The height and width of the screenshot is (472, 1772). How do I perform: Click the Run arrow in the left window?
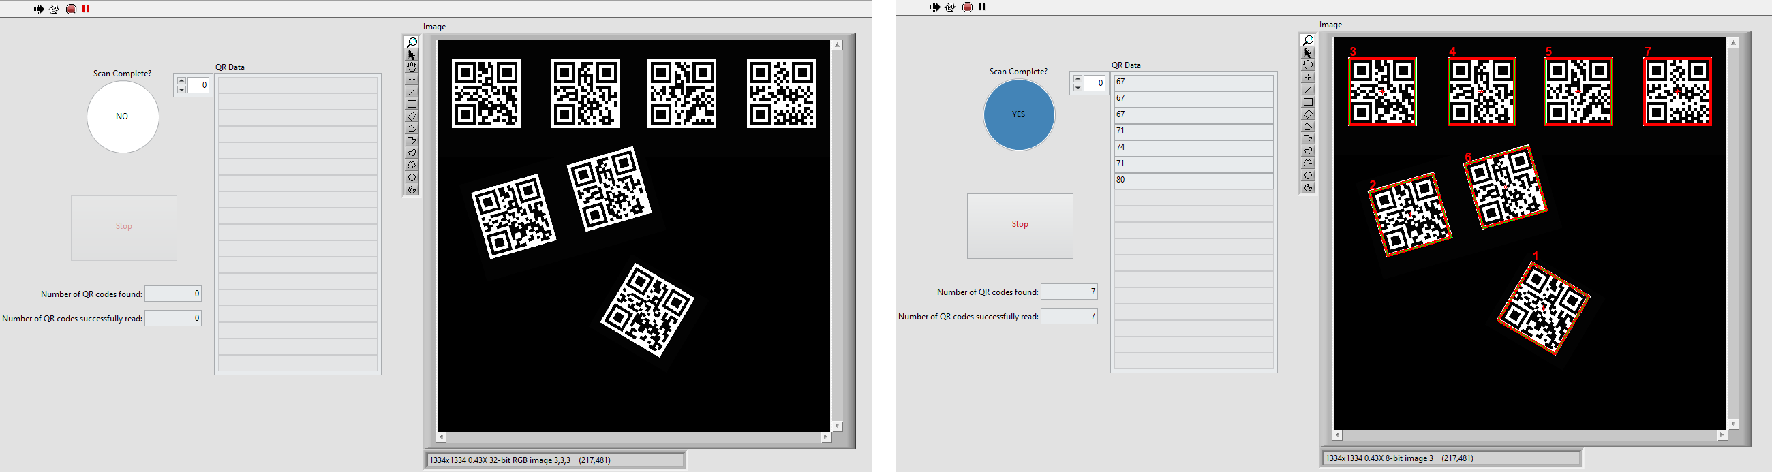coord(39,9)
